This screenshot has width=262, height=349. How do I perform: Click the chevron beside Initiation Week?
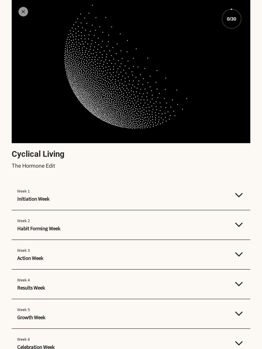tap(239, 195)
